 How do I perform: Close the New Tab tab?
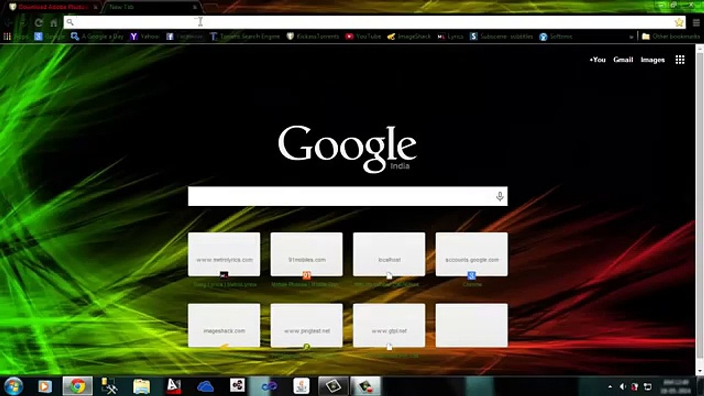[x=194, y=7]
